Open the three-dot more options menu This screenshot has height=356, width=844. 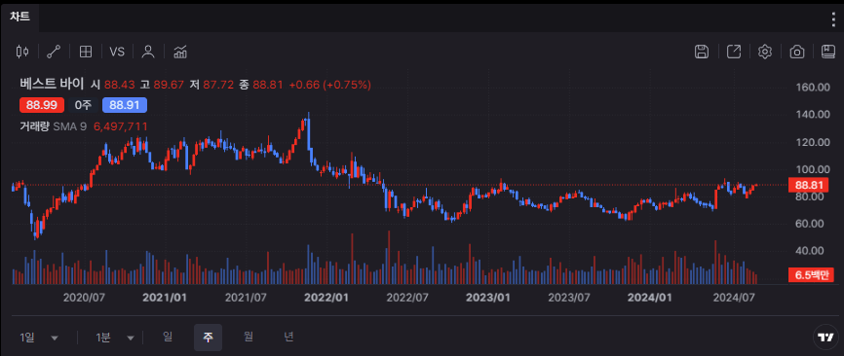coord(833,18)
